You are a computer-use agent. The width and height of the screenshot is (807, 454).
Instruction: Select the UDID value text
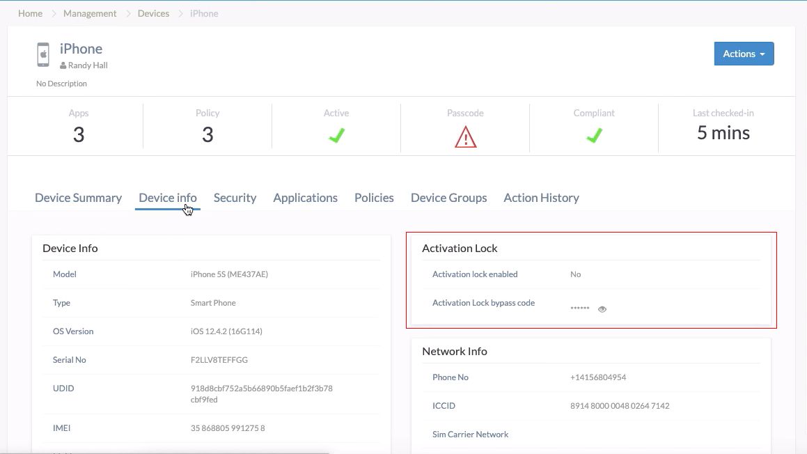click(261, 394)
